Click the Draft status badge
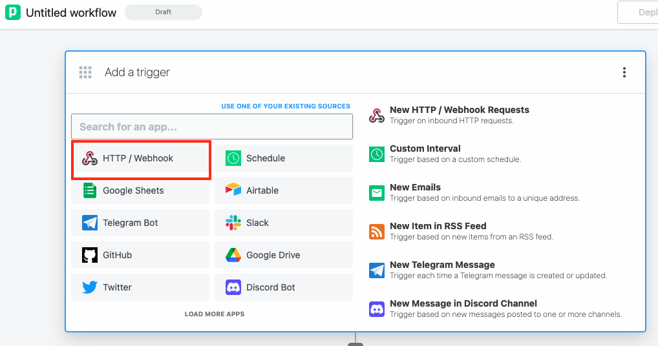The height and width of the screenshot is (346, 658). pos(164,12)
